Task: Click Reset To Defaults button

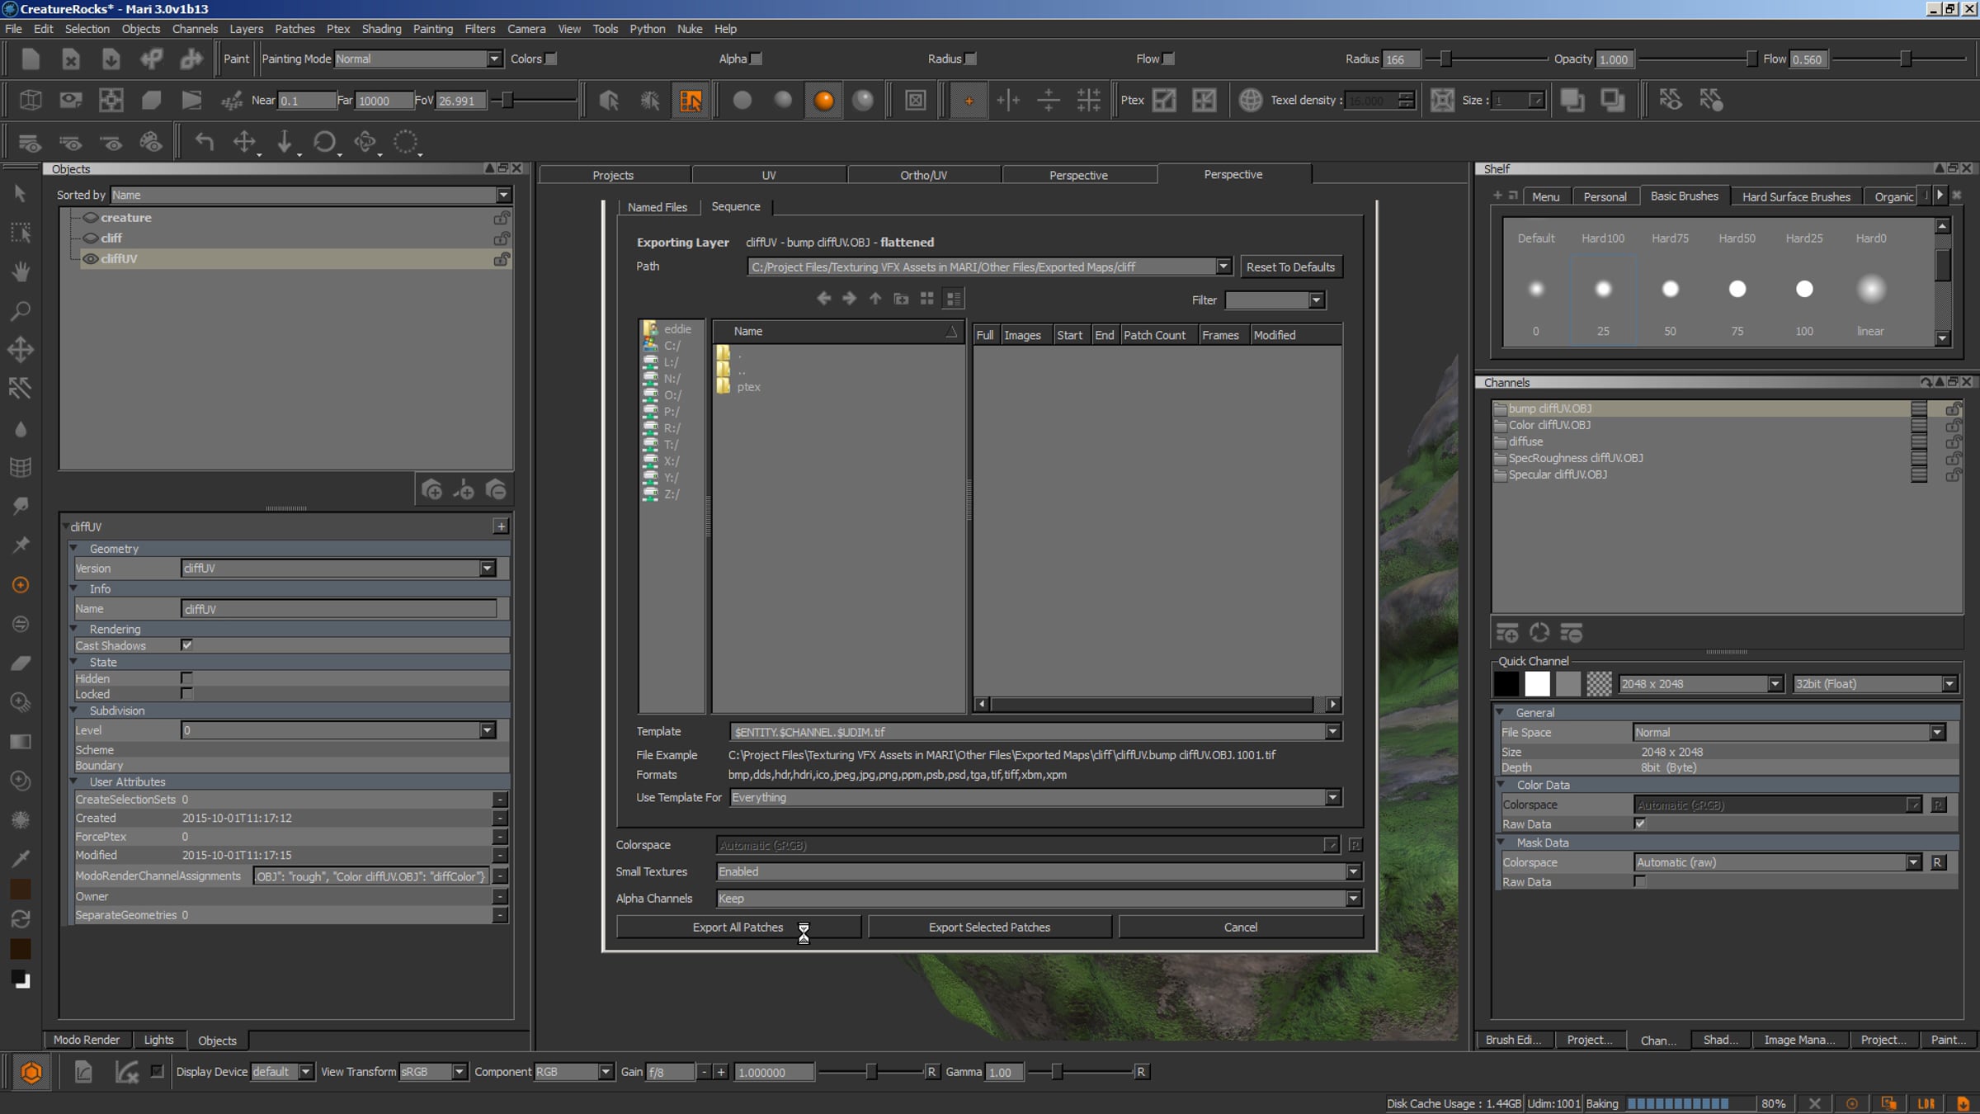Action: point(1290,267)
